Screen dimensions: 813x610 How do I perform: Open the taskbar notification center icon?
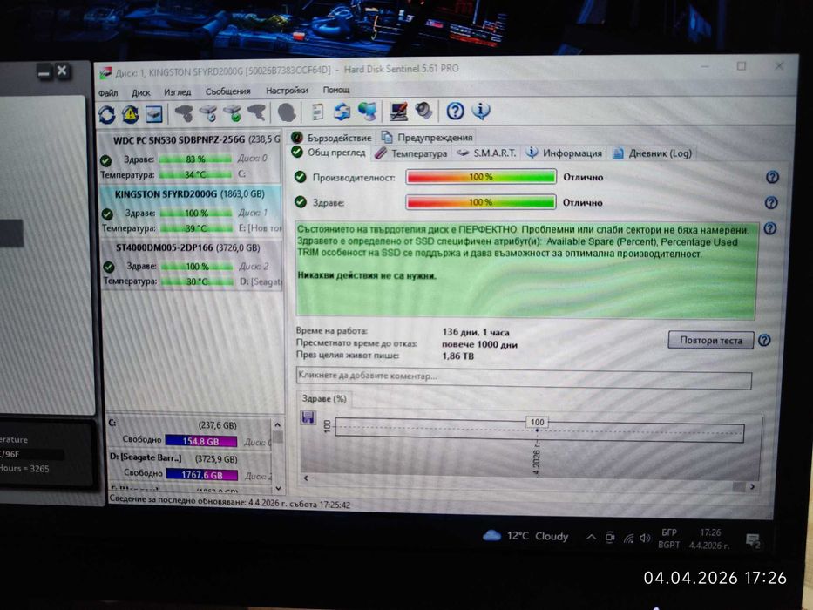[752, 541]
